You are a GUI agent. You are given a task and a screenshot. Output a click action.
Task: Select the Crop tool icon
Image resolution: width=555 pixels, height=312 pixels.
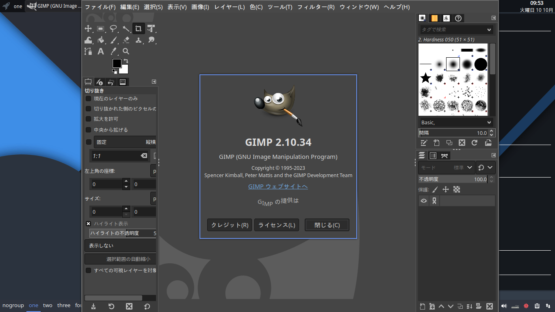139,28
